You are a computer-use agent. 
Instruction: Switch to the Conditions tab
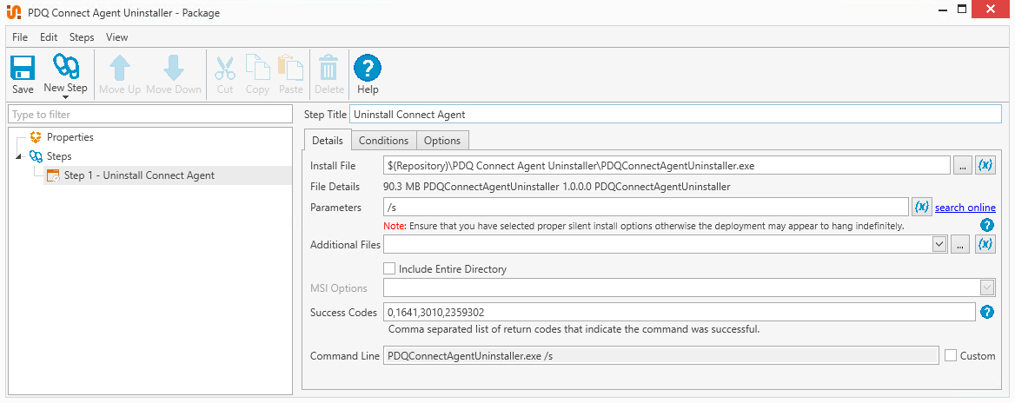tap(384, 141)
